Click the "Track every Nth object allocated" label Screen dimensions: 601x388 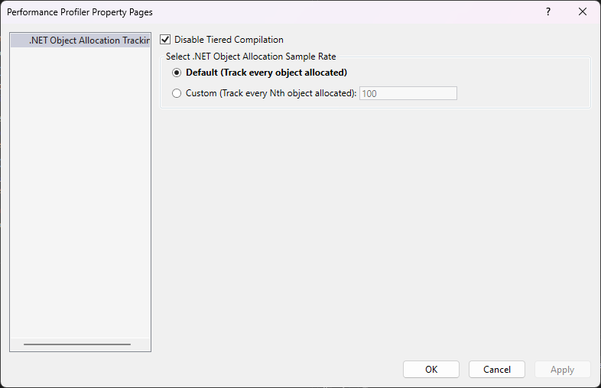[271, 93]
